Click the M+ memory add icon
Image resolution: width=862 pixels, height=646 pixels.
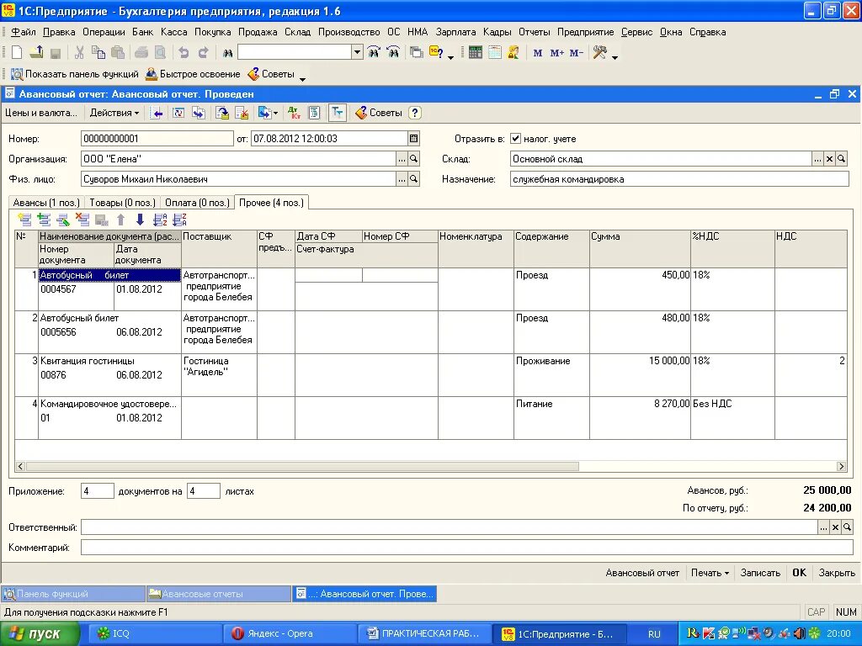tap(556, 53)
